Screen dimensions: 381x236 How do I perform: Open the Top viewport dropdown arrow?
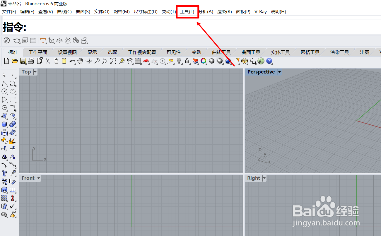coord(35,72)
